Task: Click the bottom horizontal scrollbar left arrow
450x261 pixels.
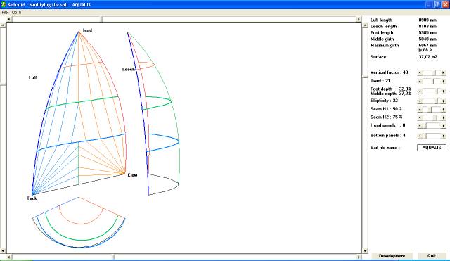Action: coord(9,257)
